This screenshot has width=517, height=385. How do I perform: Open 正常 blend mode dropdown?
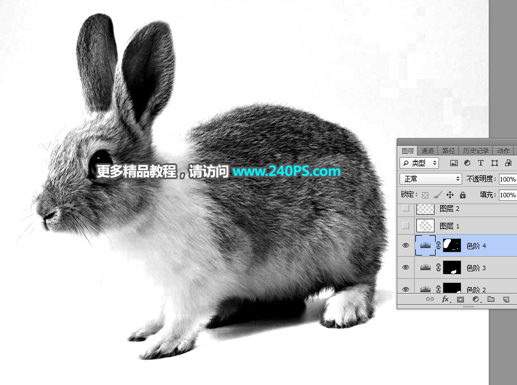click(x=431, y=179)
